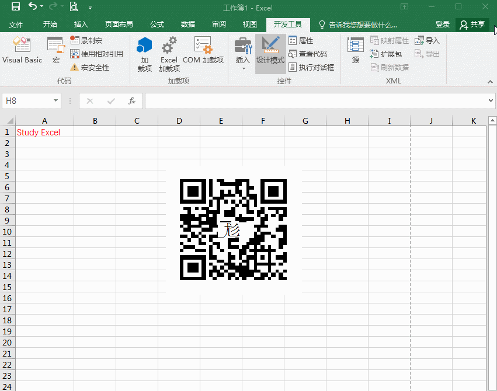Switch to the 页面布局 ribbon tab
Image resolution: width=497 pixels, height=391 pixels.
point(119,25)
